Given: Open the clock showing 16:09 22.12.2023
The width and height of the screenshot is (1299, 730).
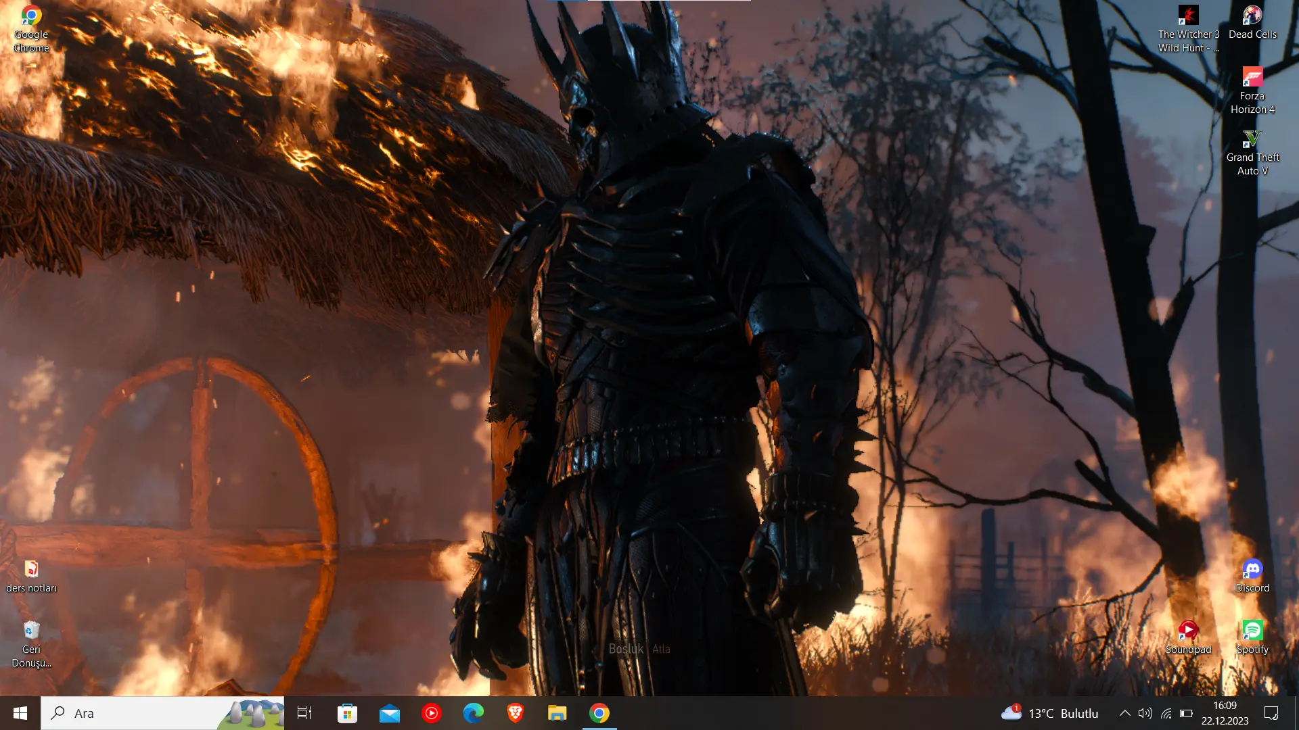Looking at the screenshot, I should pyautogui.click(x=1225, y=713).
